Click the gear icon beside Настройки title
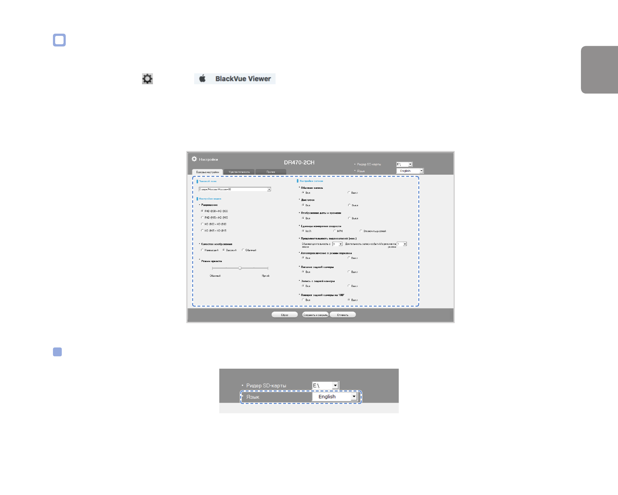618x495 pixels. (194, 159)
